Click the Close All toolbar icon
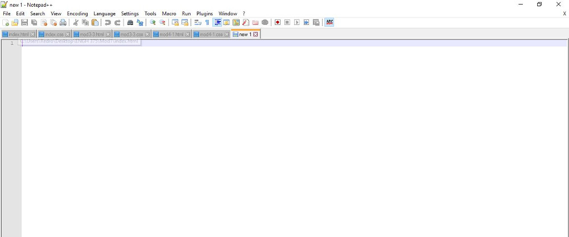This screenshot has height=237, width=569. pos(53,23)
